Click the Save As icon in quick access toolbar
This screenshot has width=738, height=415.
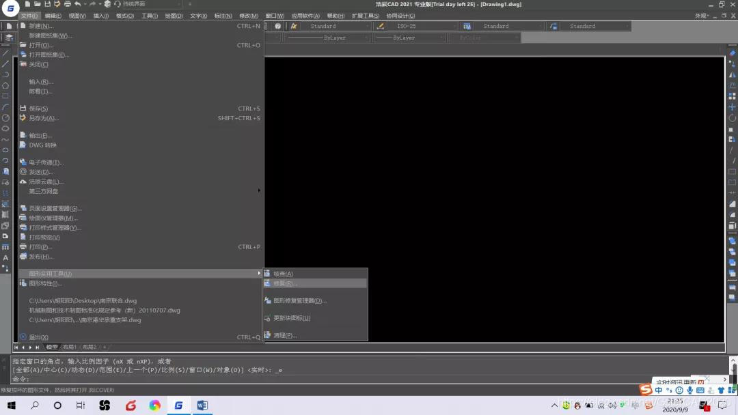tap(57, 4)
